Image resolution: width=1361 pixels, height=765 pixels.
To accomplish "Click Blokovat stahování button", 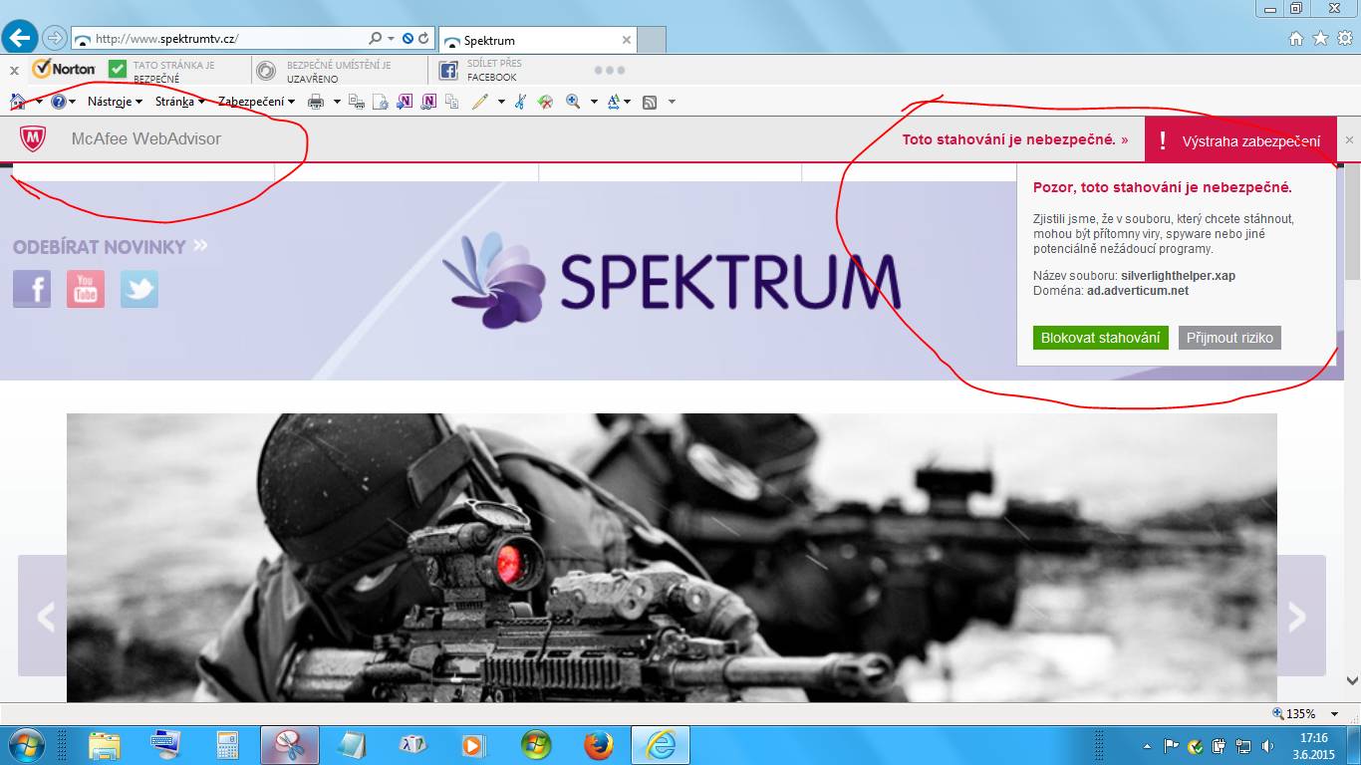I will 1100,338.
